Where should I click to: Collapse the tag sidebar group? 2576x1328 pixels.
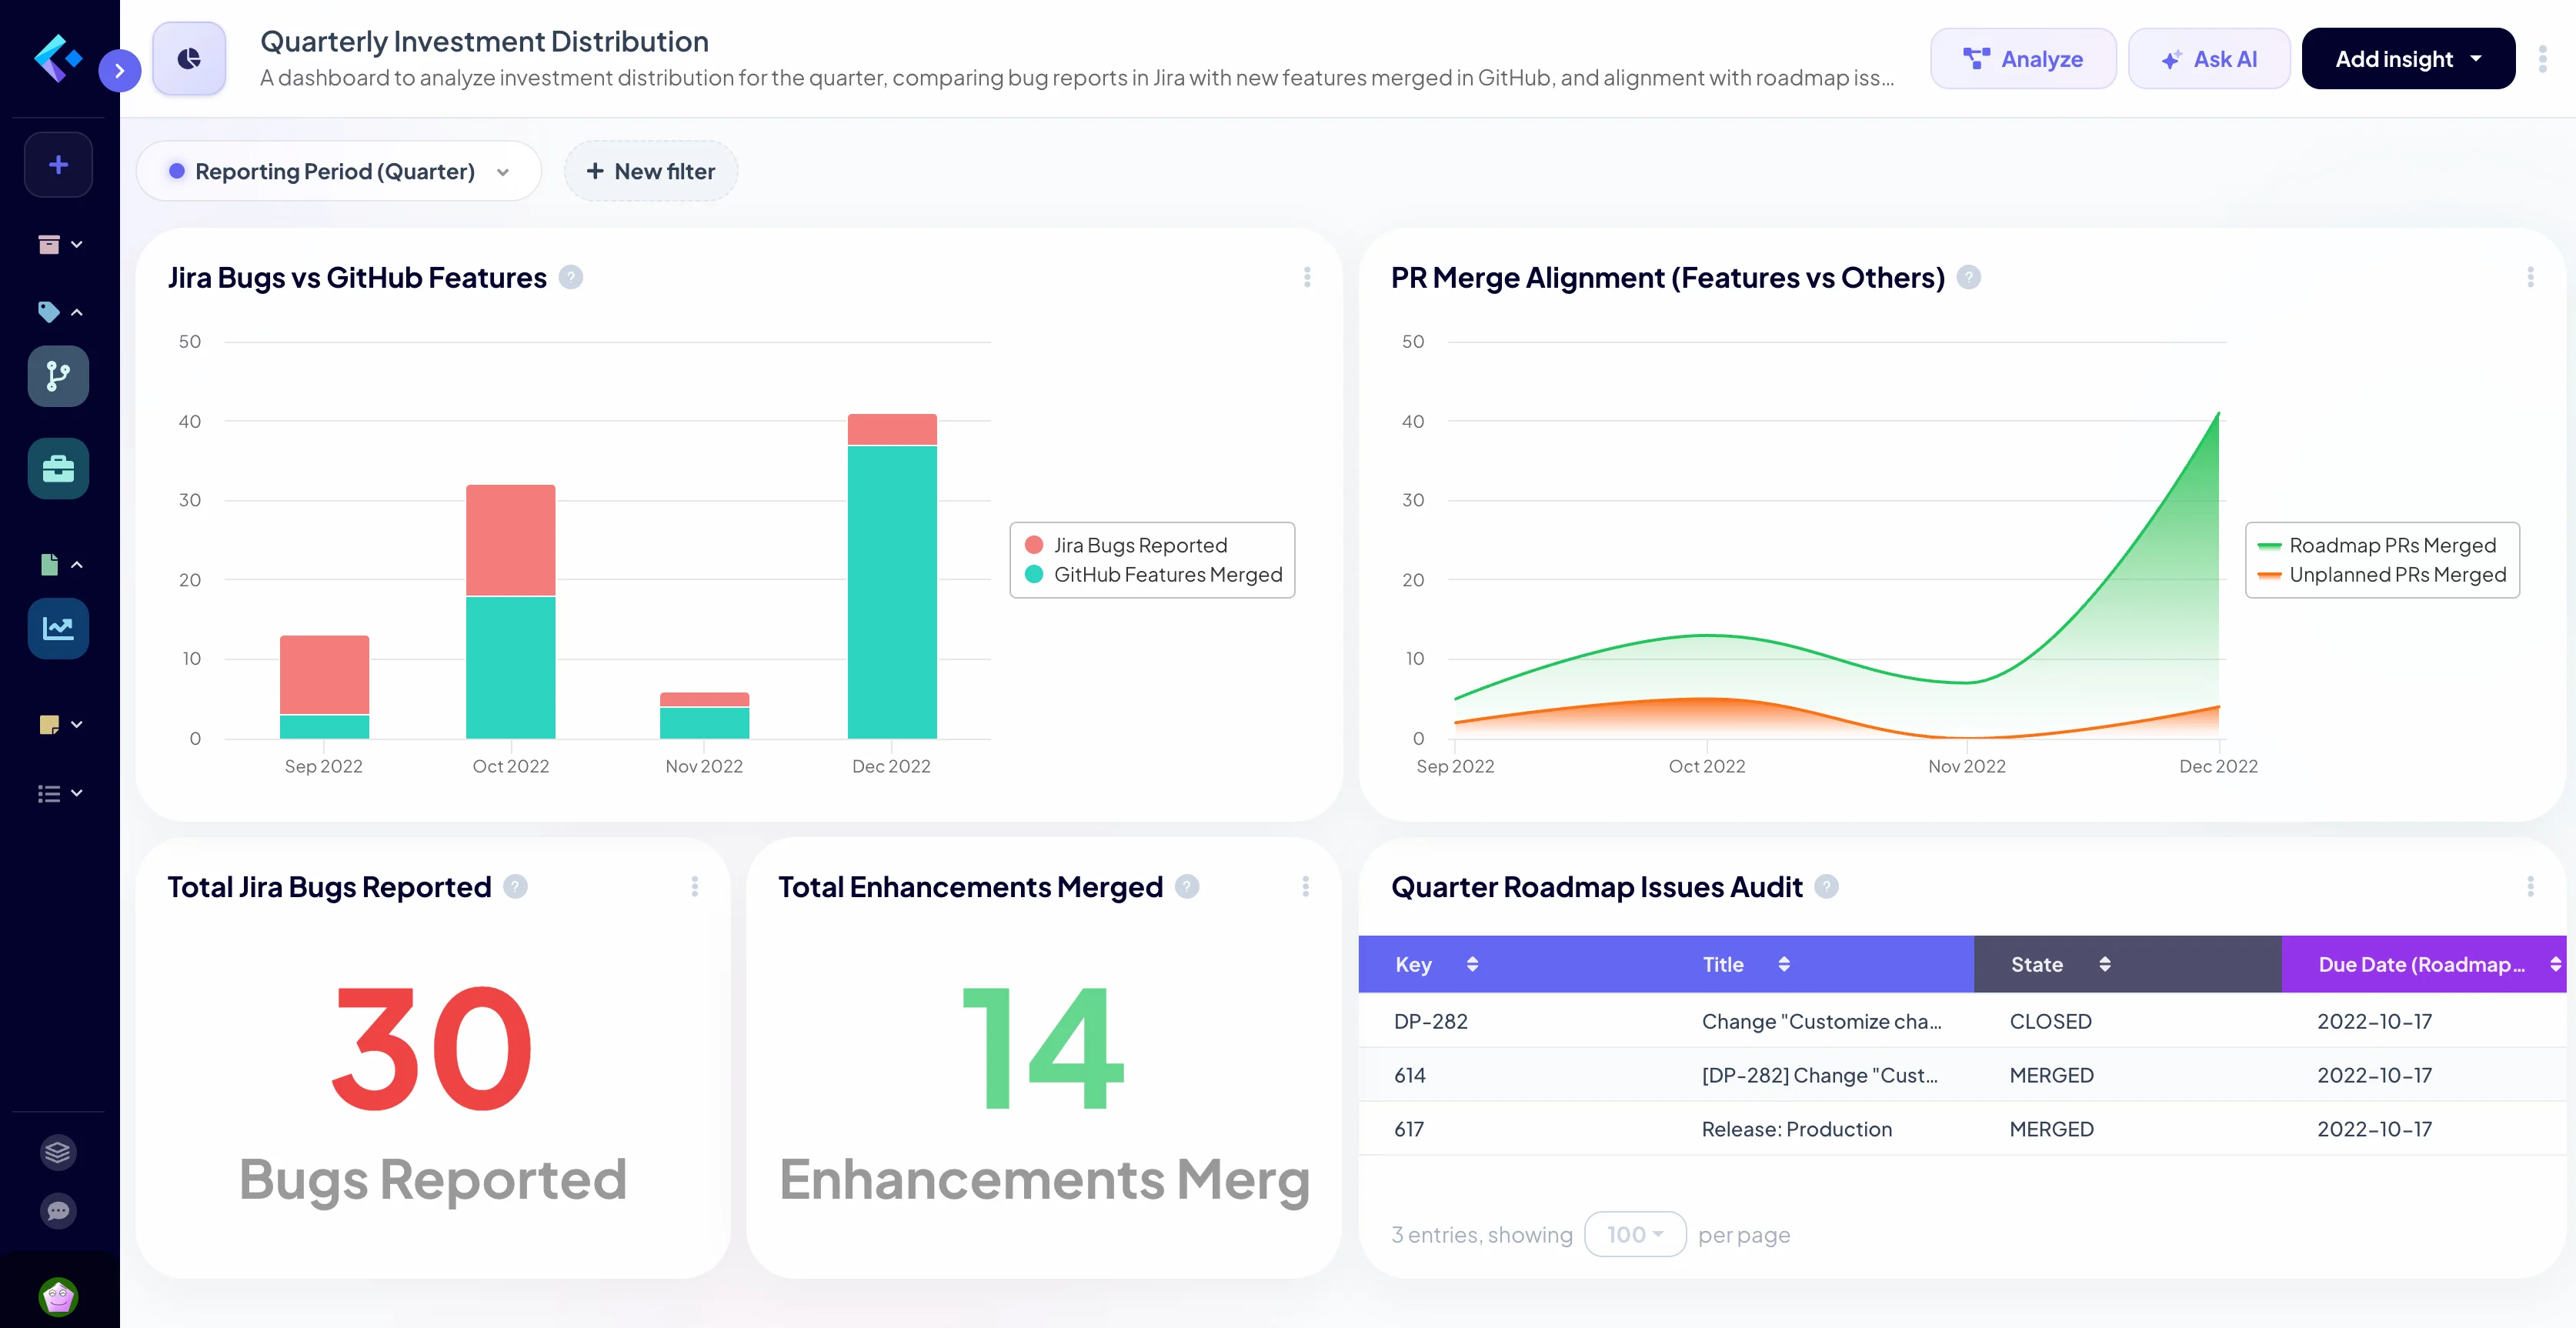pos(59,312)
